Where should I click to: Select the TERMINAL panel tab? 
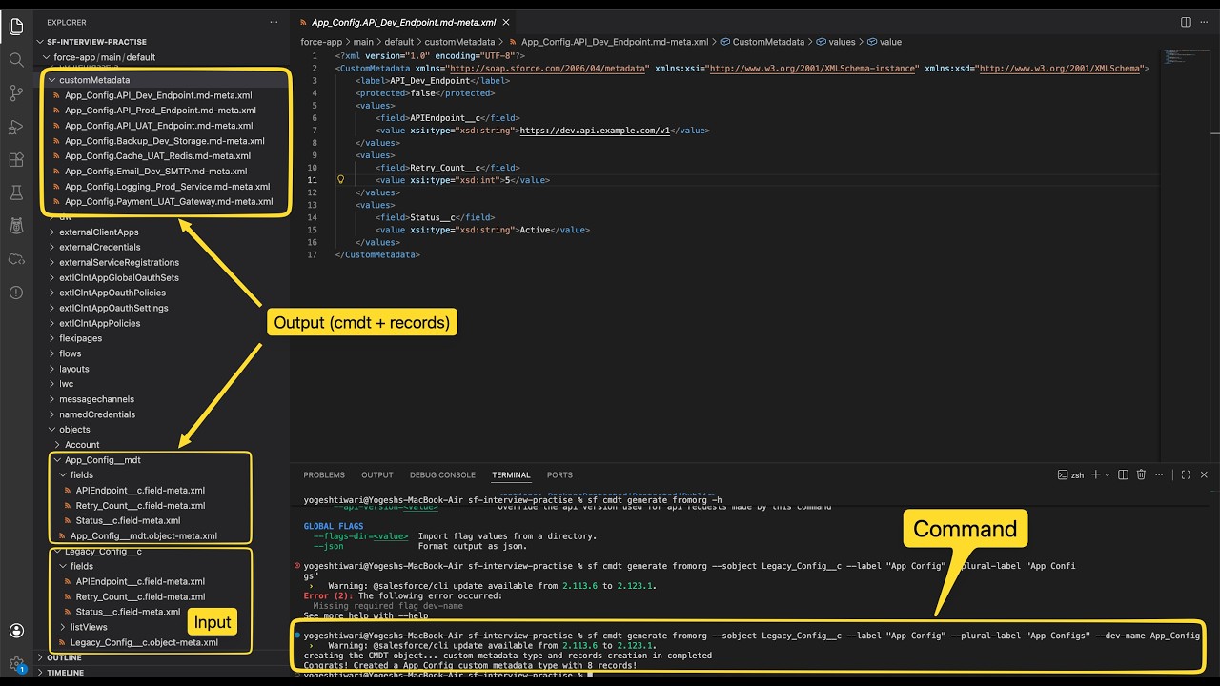pos(511,474)
